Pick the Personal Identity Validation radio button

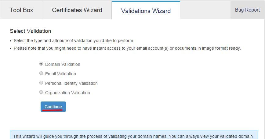click(41, 83)
